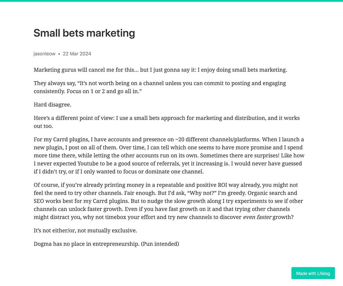This screenshot has width=343, height=286.
Task: Click the It's not either/or line
Action: pos(85,230)
